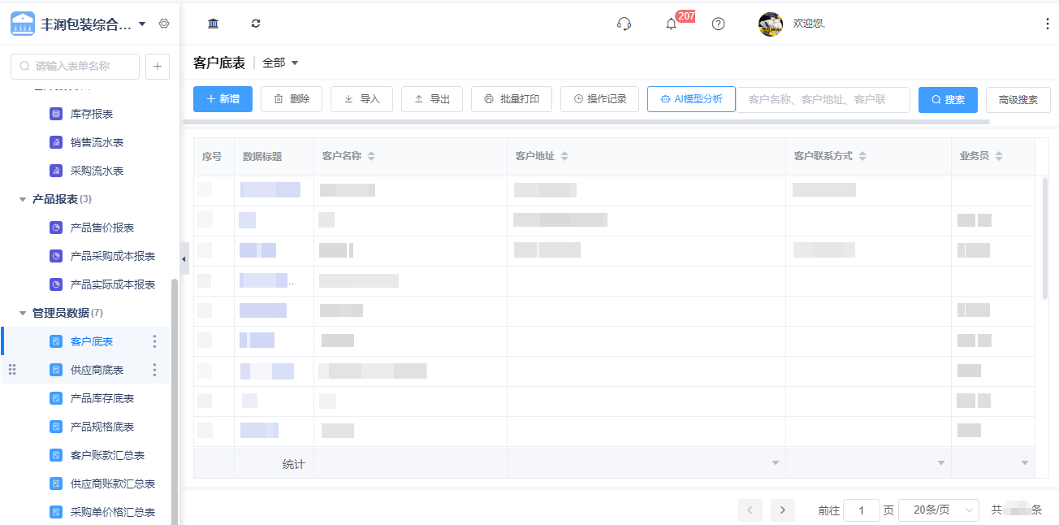This screenshot has height=525, width=1059.
Task: Click the app logo icon beside 丰润包装综合
Action: point(23,24)
